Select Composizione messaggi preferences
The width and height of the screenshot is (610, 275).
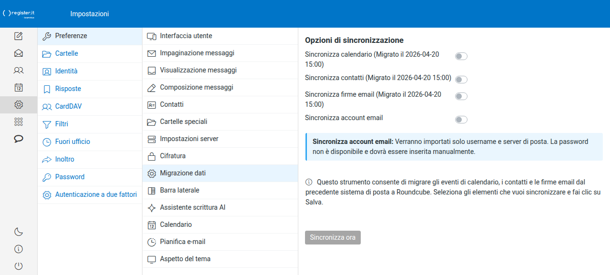pyautogui.click(x=220, y=87)
